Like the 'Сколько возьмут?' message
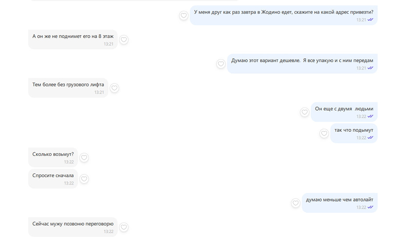 [x=84, y=158]
